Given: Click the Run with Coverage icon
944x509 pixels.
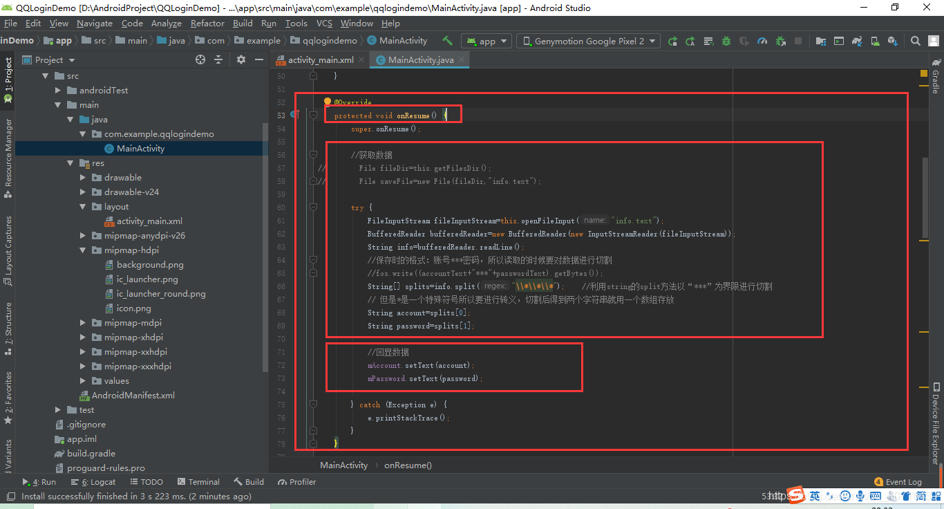Looking at the screenshot, I should pos(744,41).
